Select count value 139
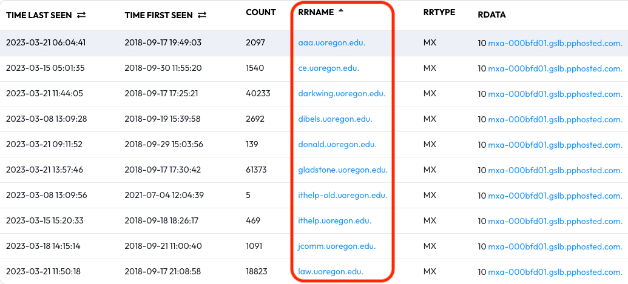628x284 pixels. 252,144
